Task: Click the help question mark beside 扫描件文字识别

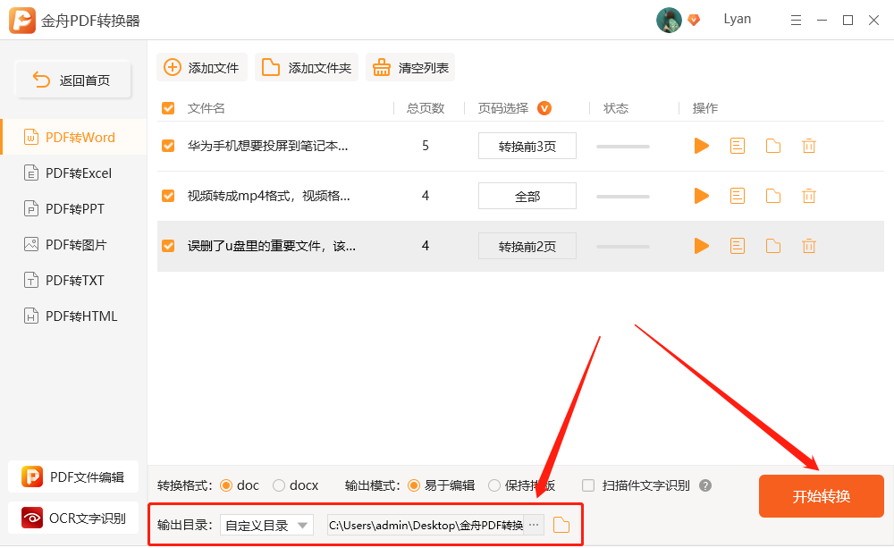Action: [x=705, y=485]
